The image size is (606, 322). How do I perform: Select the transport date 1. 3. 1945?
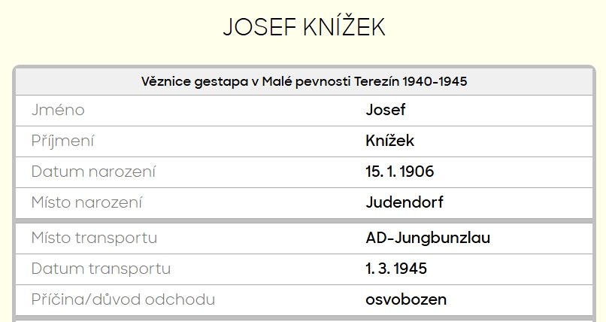tap(396, 269)
